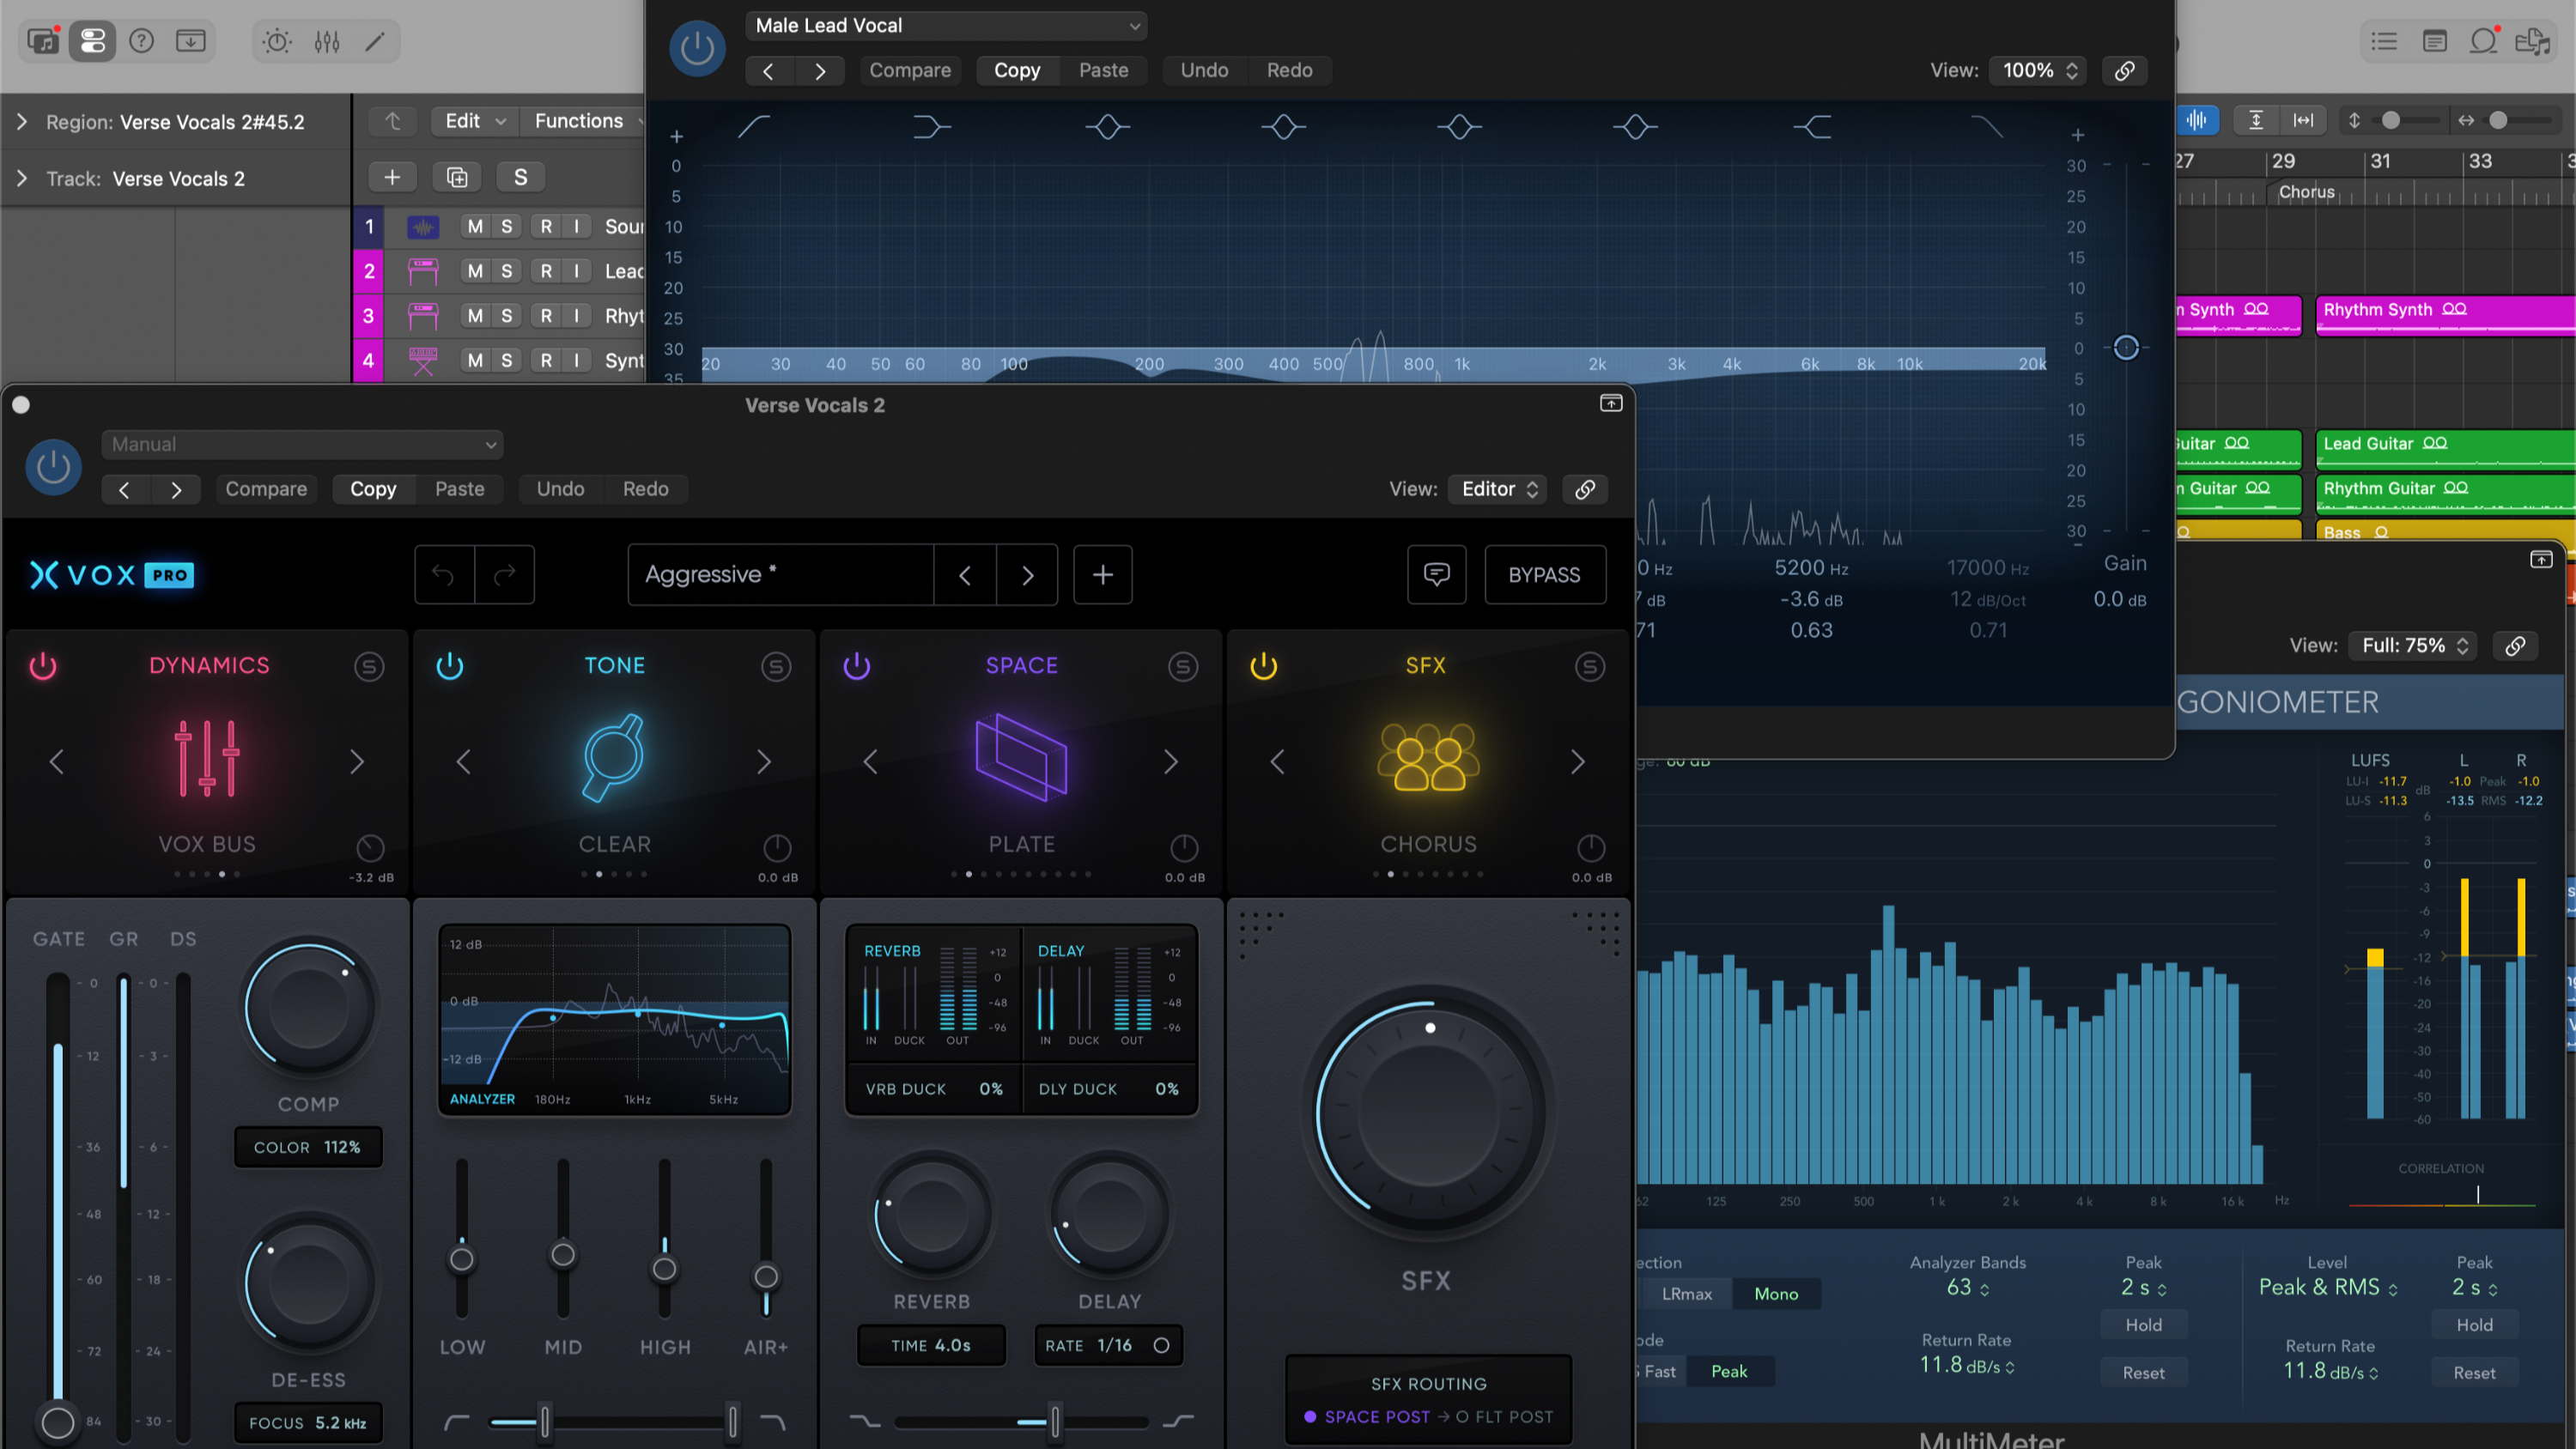
Task: Open the Loop Browser icon
Action: (x=2483, y=41)
